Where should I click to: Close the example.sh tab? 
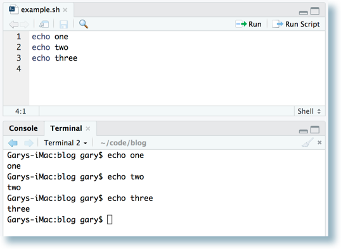click(65, 10)
